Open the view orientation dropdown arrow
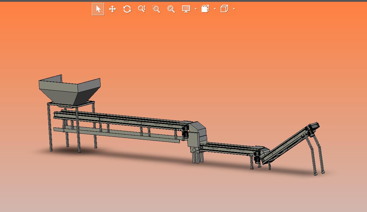 [234, 9]
